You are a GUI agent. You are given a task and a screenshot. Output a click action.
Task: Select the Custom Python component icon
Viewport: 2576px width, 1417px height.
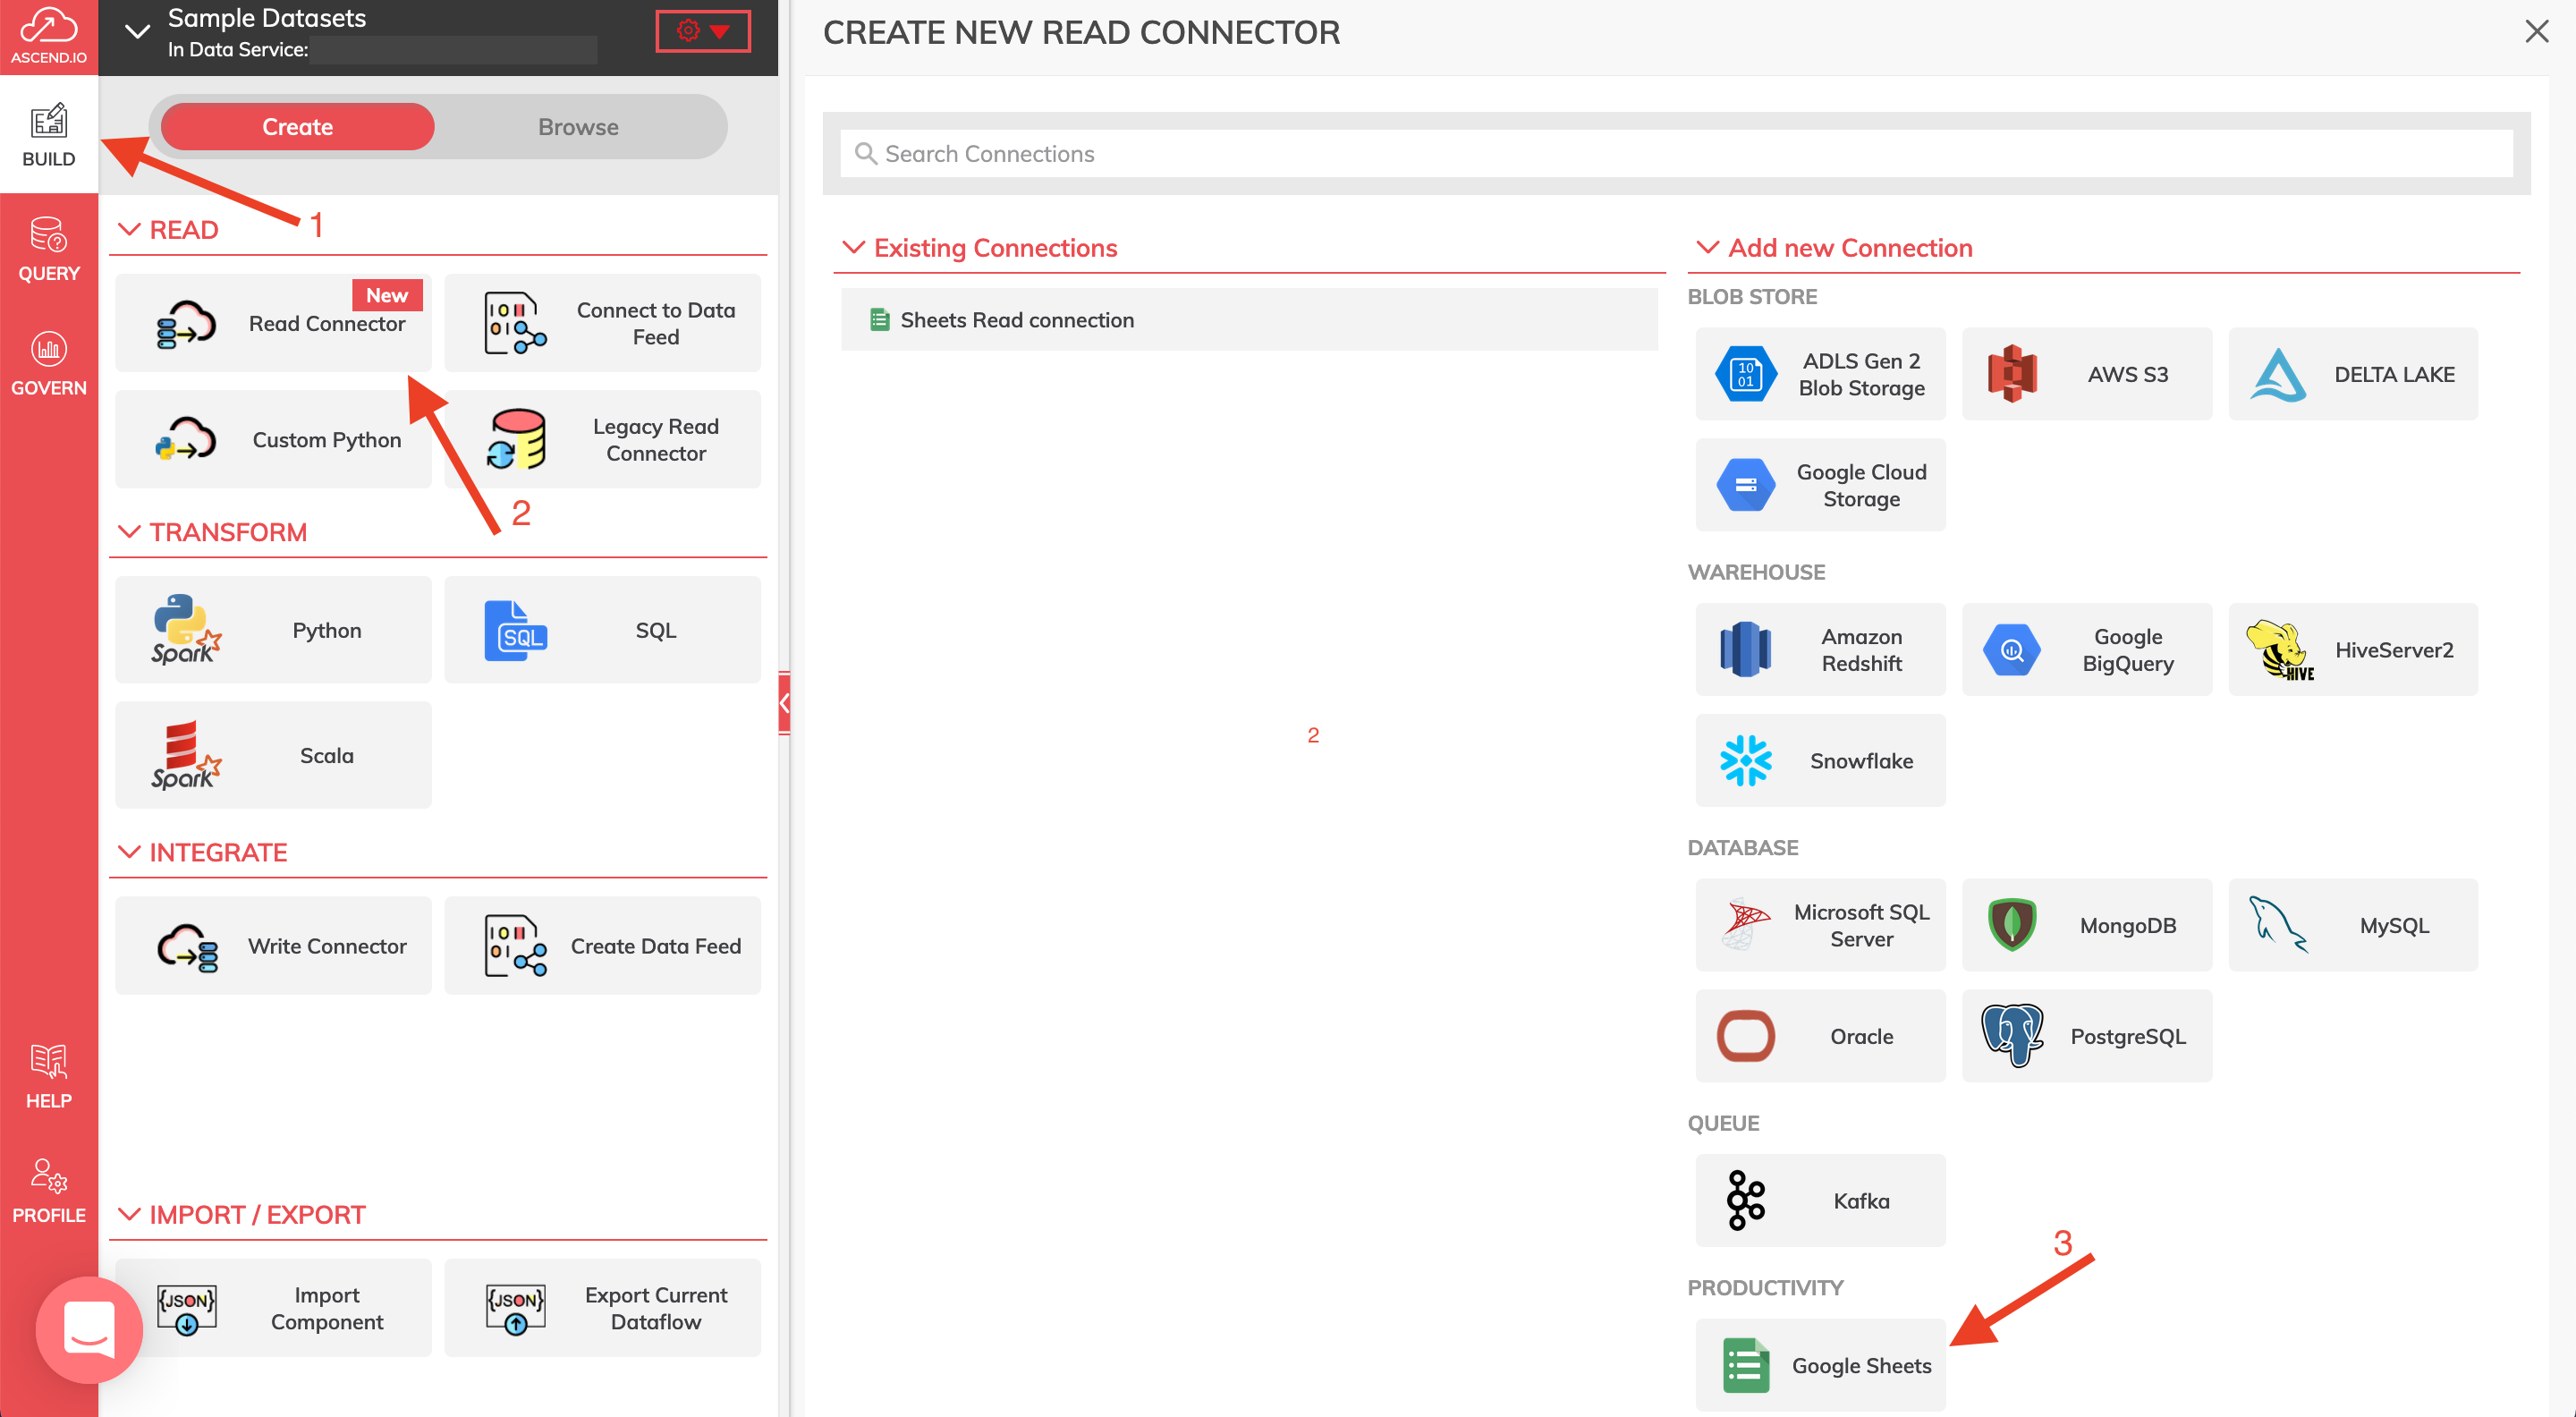point(187,440)
